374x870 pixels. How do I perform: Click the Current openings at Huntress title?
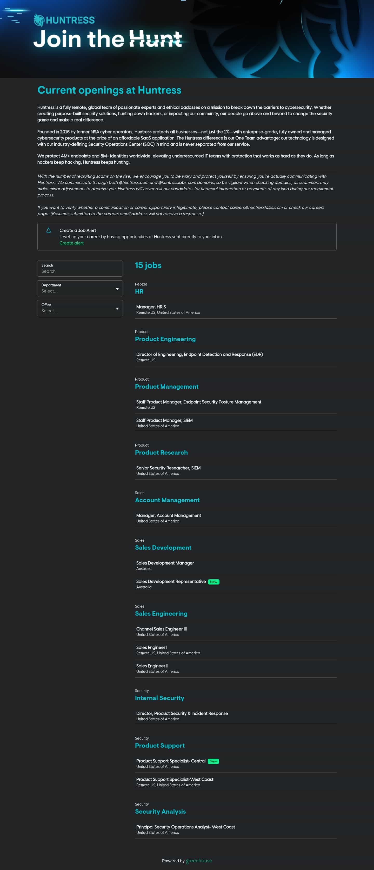pyautogui.click(x=109, y=90)
